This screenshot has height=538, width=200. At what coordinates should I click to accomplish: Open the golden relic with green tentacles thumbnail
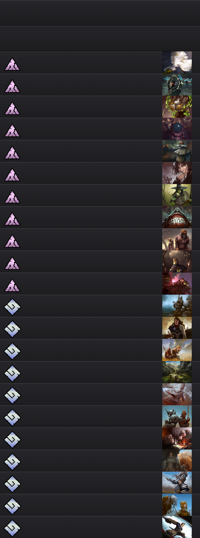pos(177,107)
